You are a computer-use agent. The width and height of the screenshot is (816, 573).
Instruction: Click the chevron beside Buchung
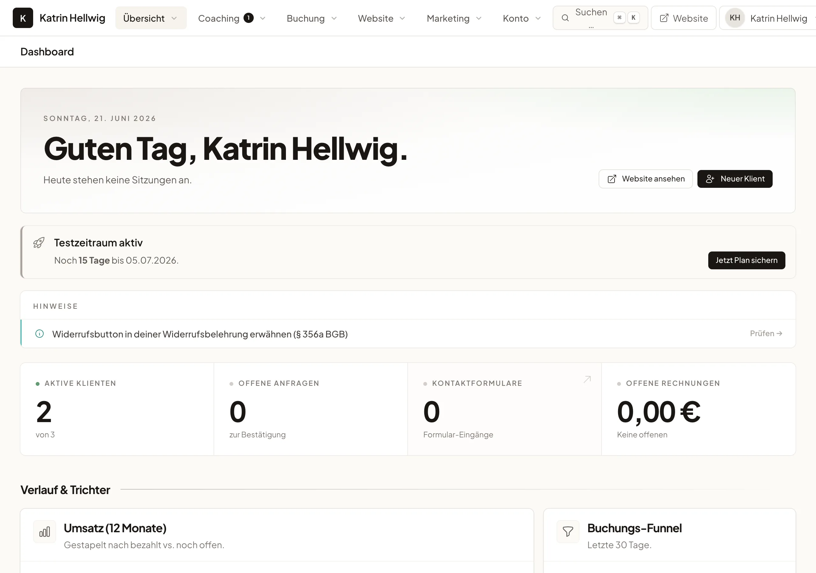click(334, 18)
